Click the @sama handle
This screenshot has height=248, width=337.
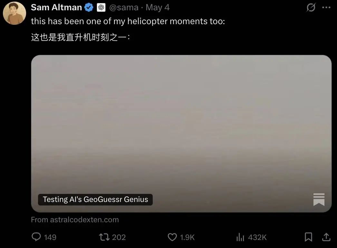[124, 7]
